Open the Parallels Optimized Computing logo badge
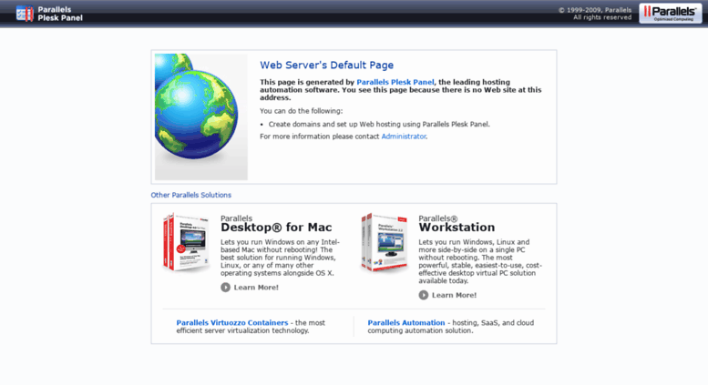Viewport: 708px width, 385px height. 671,13
